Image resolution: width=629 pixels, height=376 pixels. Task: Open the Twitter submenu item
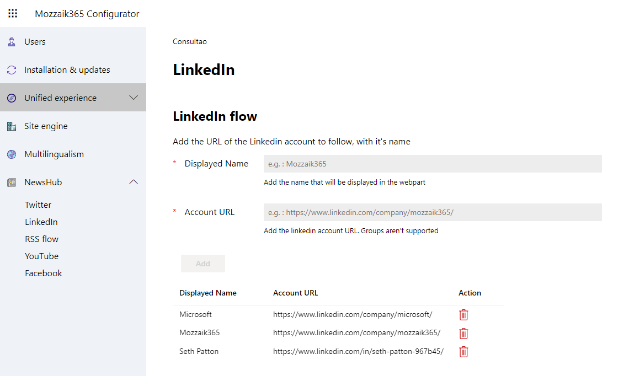point(38,205)
